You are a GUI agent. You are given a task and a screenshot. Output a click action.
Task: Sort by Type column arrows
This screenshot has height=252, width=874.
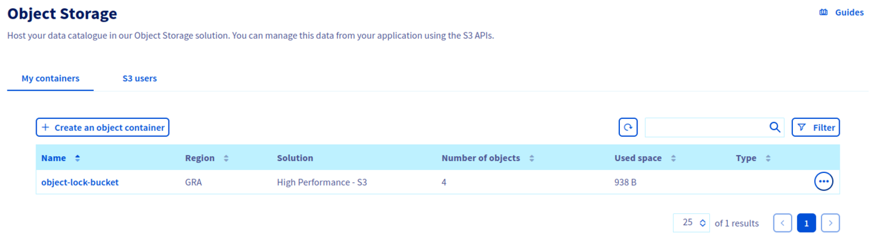pyautogui.click(x=768, y=158)
